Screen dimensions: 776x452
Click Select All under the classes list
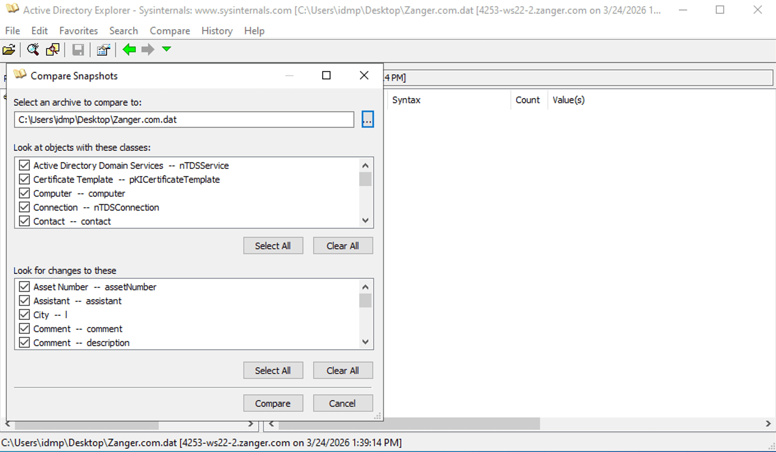tap(273, 246)
